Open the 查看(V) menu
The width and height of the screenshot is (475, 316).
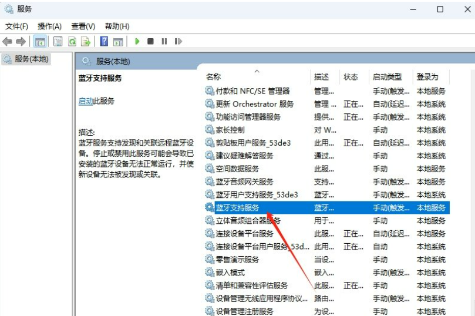pyautogui.click(x=83, y=26)
